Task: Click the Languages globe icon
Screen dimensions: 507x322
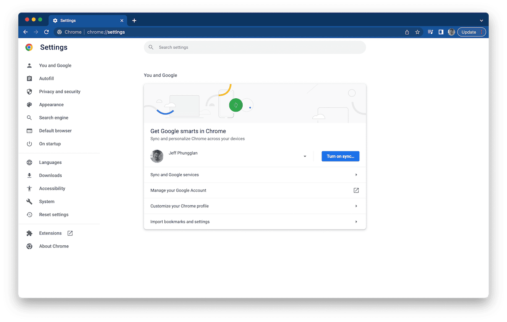Action: coord(29,162)
